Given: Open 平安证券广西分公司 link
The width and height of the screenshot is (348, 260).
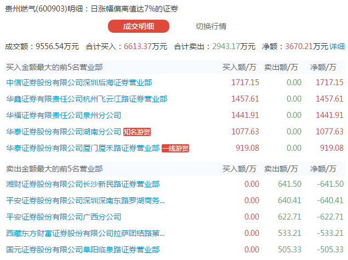Looking at the screenshot, I should tap(64, 217).
